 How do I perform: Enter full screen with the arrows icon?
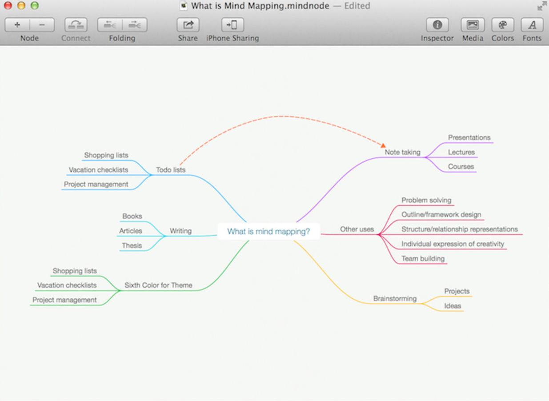(541, 6)
